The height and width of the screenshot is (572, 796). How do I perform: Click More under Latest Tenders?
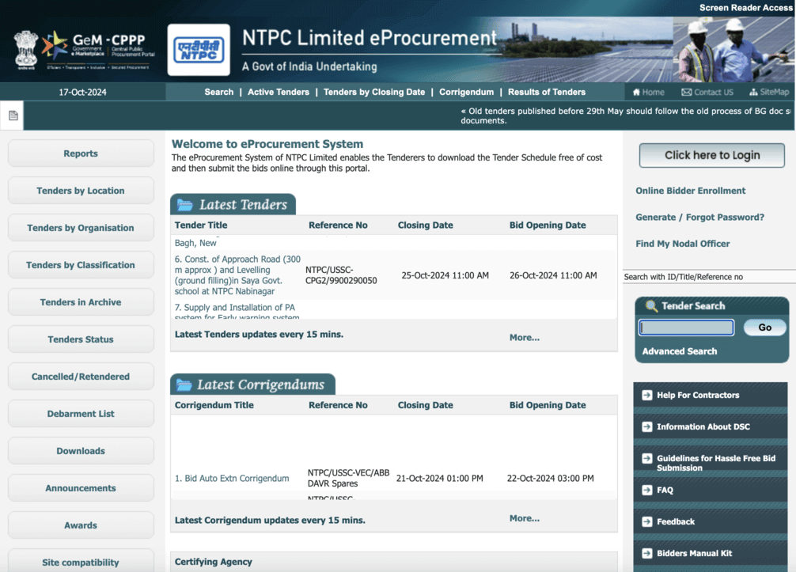tap(524, 337)
